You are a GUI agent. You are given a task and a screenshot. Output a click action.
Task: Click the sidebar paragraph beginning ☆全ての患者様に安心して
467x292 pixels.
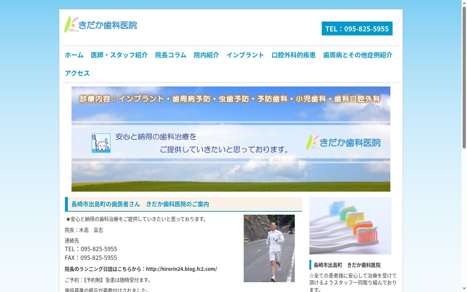(x=353, y=283)
